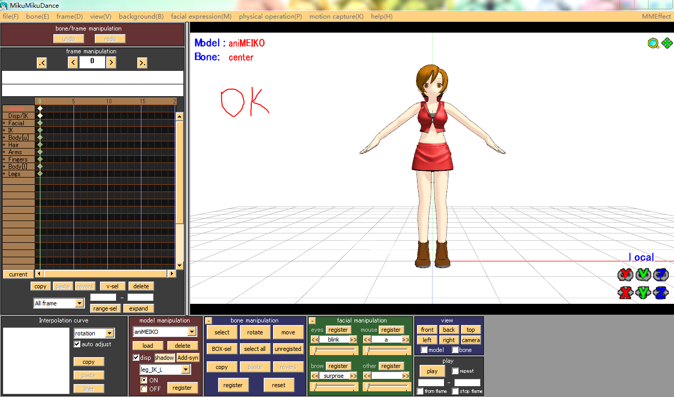Click the frame number input field

(92, 62)
